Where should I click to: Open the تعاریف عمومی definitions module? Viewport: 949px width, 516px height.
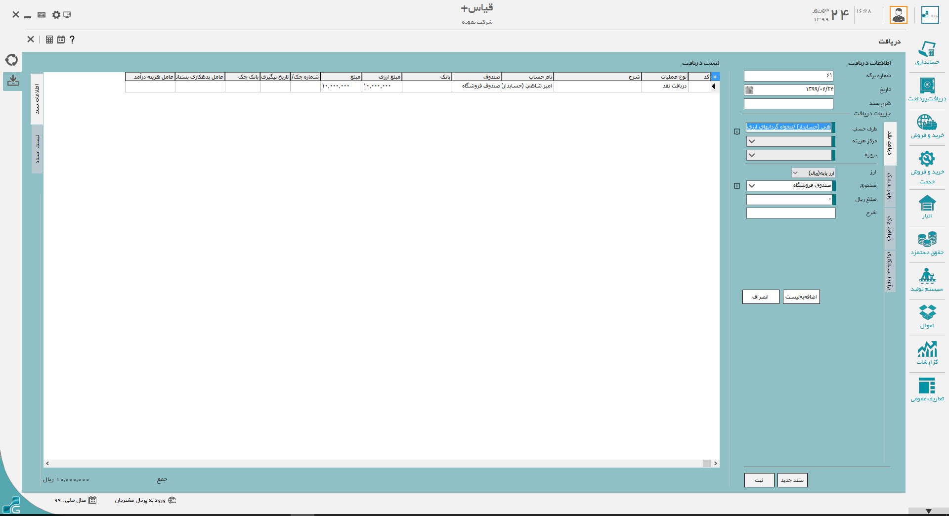pyautogui.click(x=927, y=389)
